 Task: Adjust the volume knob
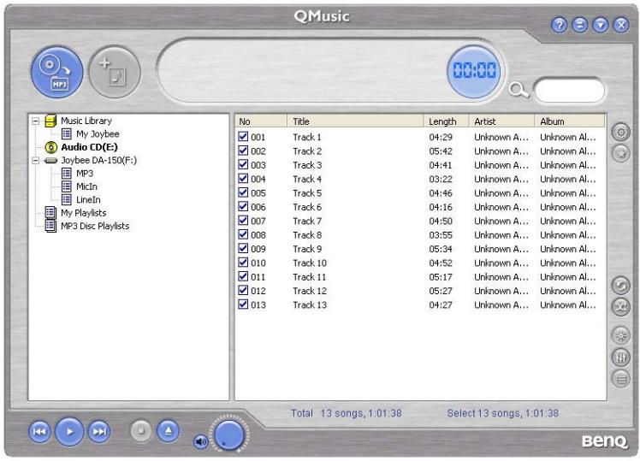pyautogui.click(x=229, y=434)
